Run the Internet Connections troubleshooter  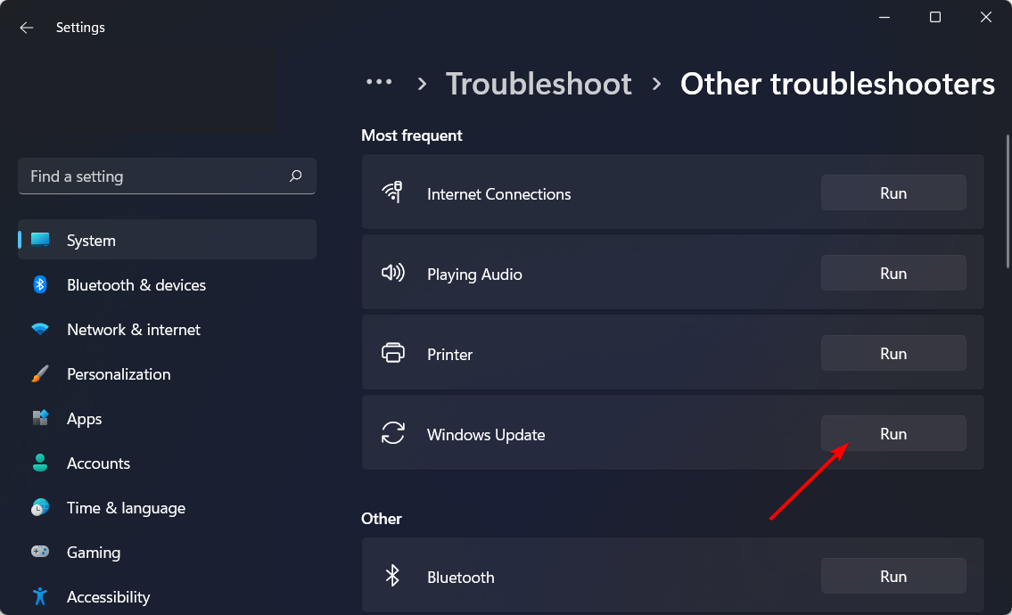point(893,193)
